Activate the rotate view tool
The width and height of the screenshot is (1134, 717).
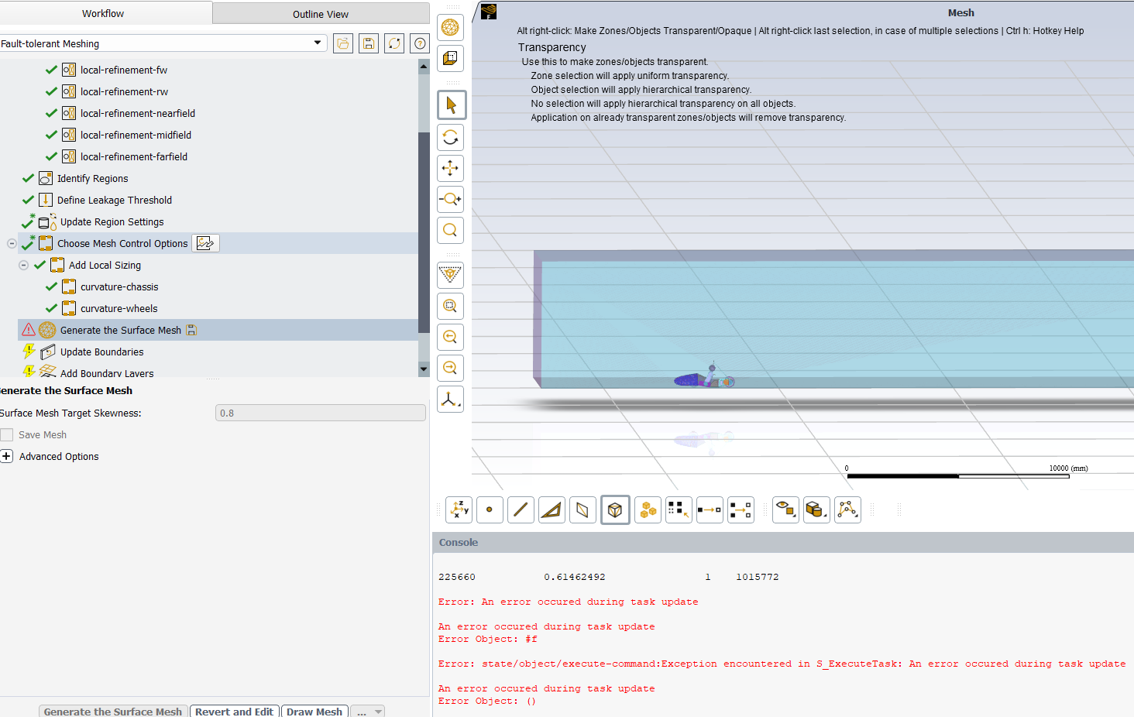click(450, 137)
